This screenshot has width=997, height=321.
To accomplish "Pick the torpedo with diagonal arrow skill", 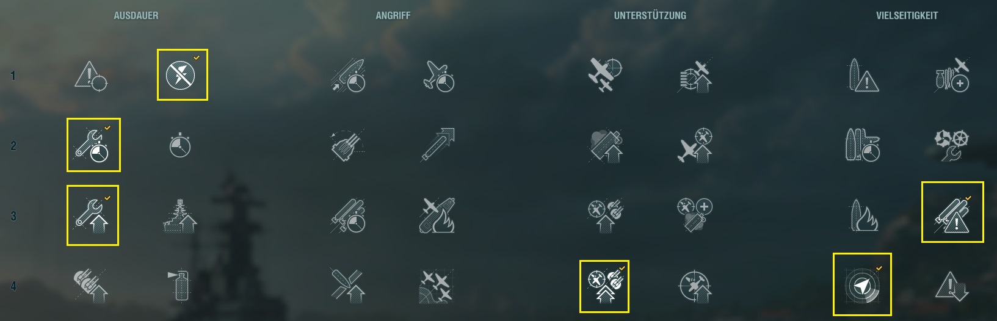I will 438,145.
